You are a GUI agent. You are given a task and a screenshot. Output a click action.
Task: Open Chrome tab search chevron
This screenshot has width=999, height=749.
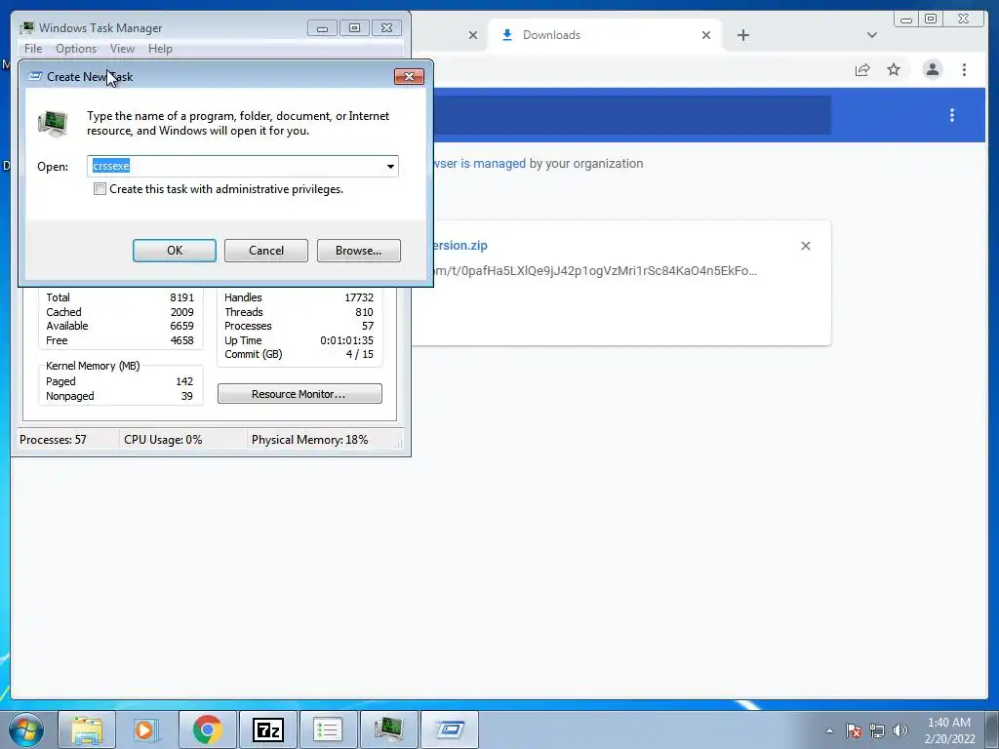(872, 35)
